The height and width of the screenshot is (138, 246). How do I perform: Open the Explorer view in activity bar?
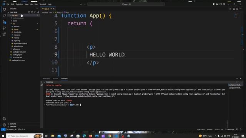coord(4,10)
